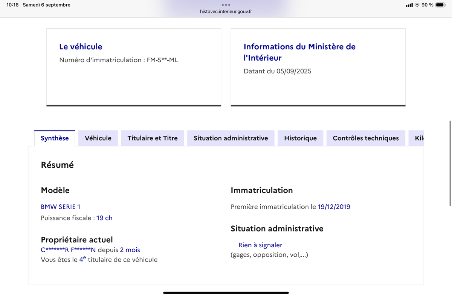Switch to the Véhicule tab
The width and height of the screenshot is (452, 297).
coord(98,138)
